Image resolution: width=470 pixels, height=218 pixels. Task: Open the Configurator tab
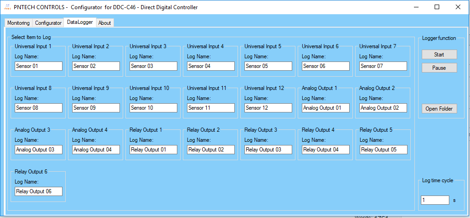coord(48,23)
